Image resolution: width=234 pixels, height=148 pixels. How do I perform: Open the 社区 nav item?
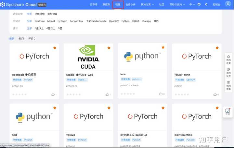pos(162,5)
